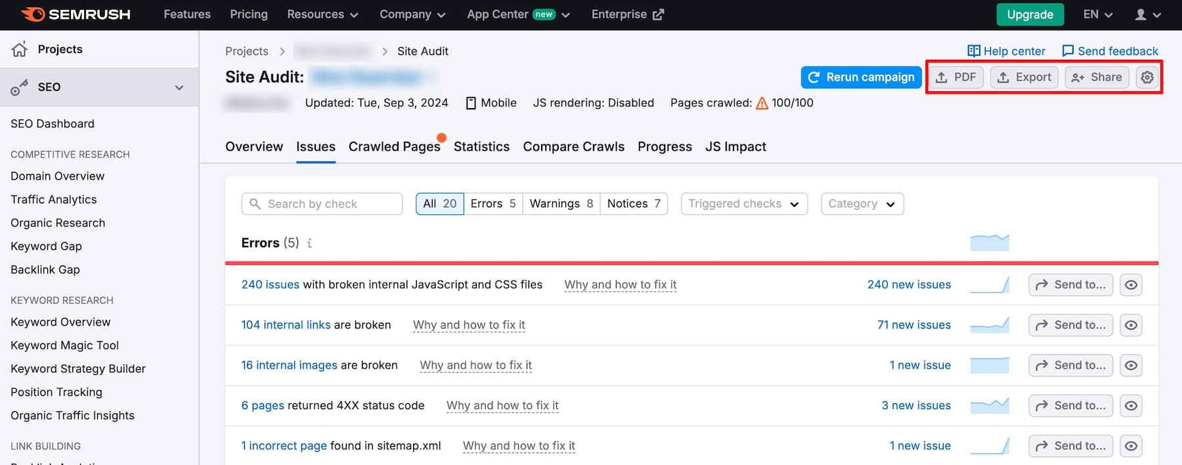
Task: Toggle visibility for broken internal links check
Action: click(x=1131, y=325)
